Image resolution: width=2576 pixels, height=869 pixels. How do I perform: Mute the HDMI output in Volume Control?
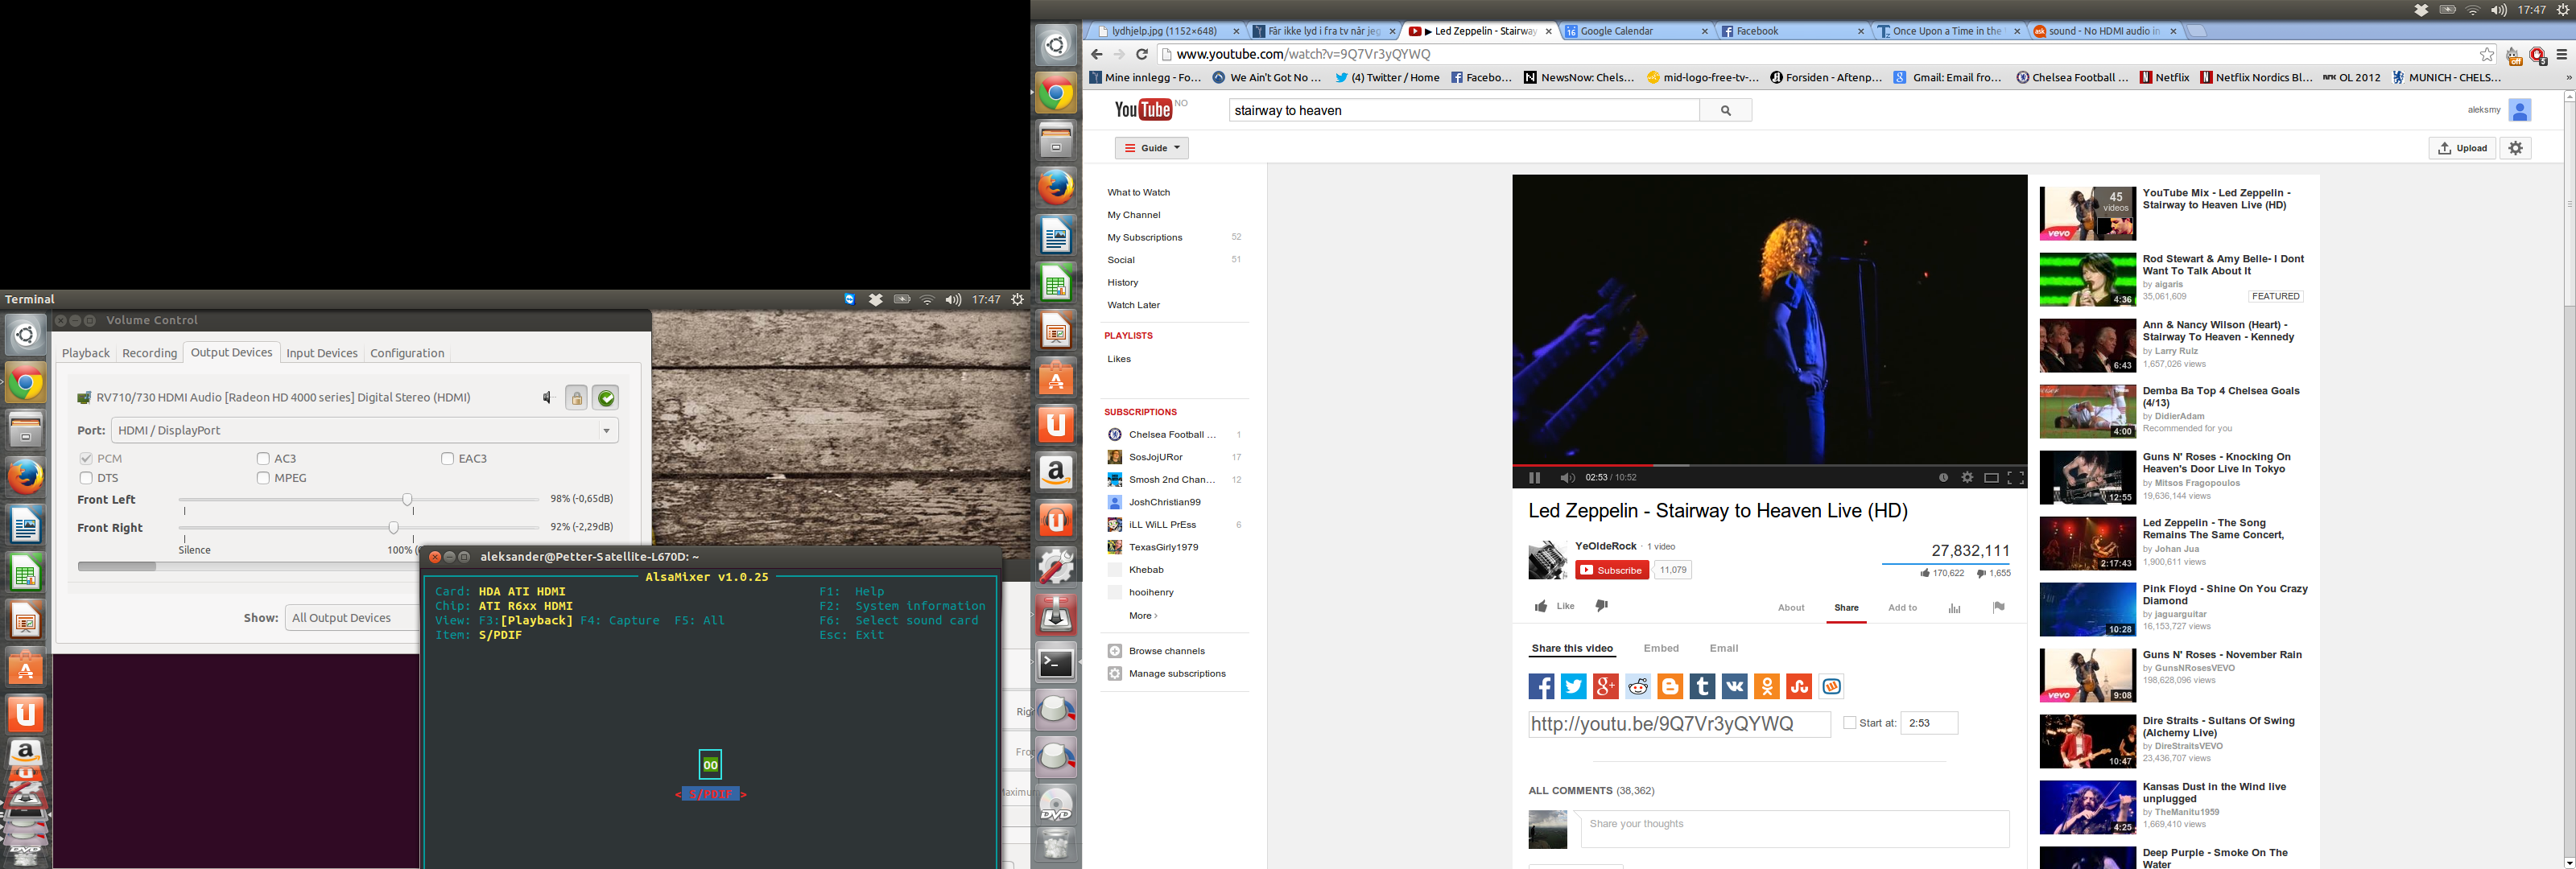coord(547,398)
